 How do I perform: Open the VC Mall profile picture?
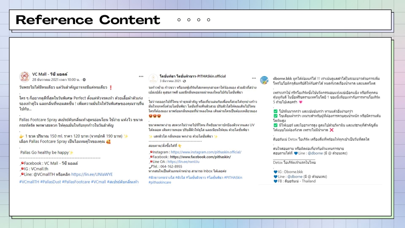coord(24,76)
